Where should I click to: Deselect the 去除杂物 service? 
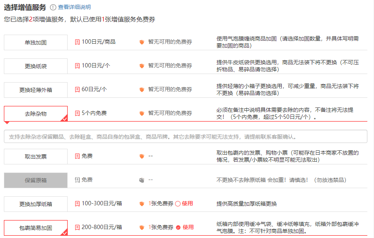(x=36, y=114)
